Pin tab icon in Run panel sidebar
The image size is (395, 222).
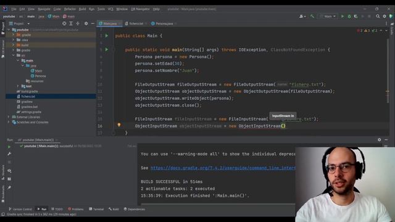(x=9, y=187)
